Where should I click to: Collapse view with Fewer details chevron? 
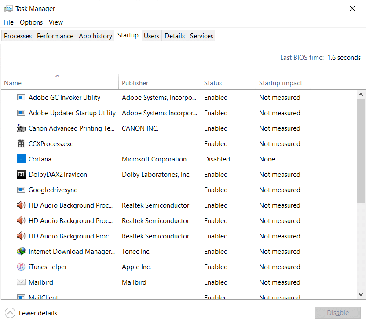pyautogui.click(x=10, y=313)
